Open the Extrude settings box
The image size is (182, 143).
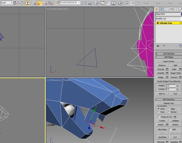pos(167,69)
